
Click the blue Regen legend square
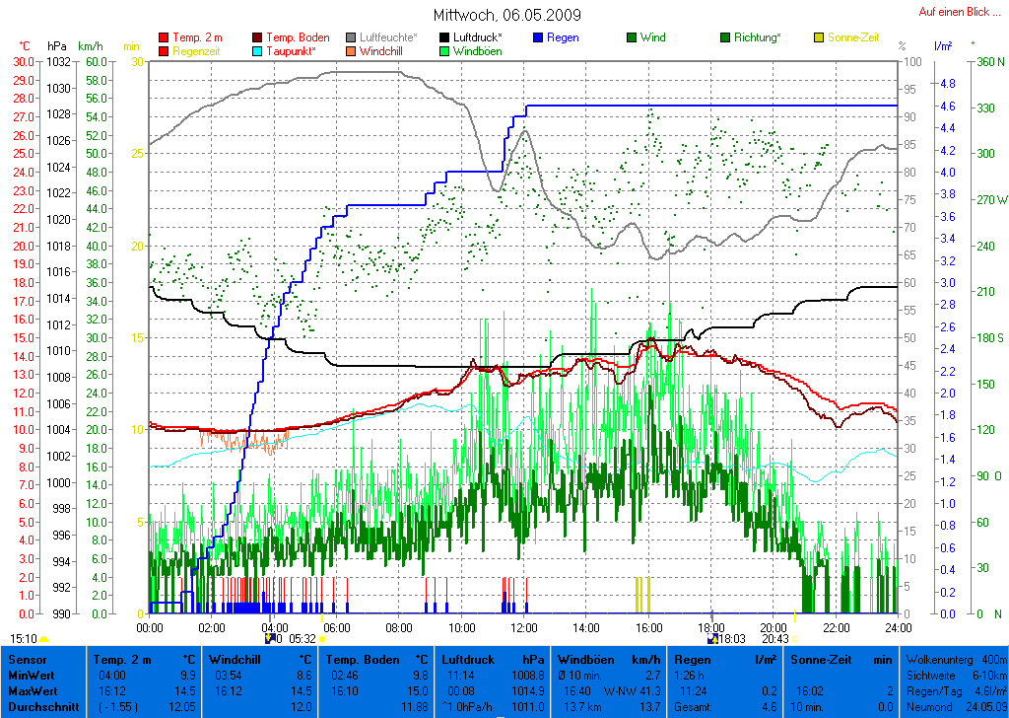click(x=539, y=37)
